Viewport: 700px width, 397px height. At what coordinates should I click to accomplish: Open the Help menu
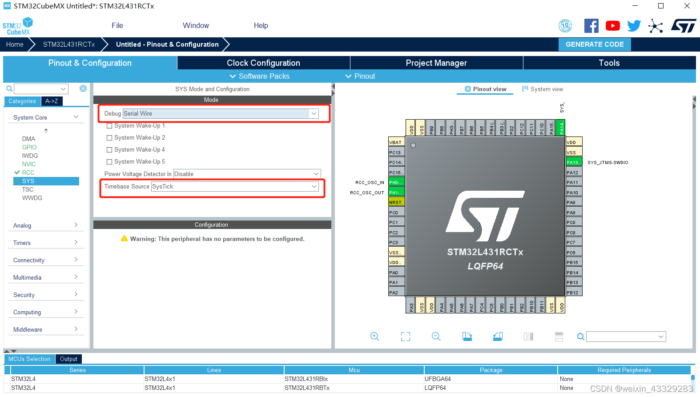(x=261, y=25)
